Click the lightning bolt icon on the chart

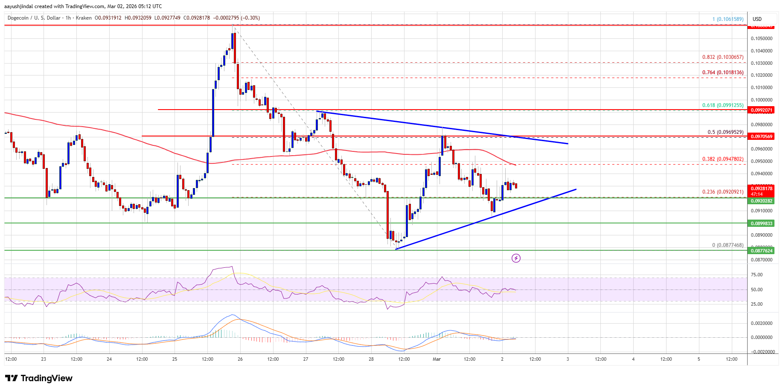coord(516,258)
